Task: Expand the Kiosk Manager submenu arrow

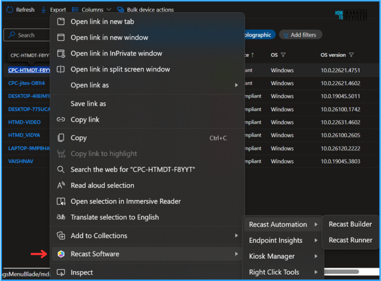Action: pos(316,256)
